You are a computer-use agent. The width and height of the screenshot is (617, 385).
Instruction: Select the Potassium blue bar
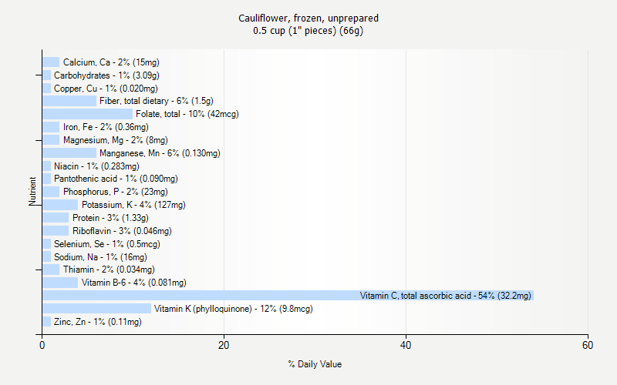[61, 205]
